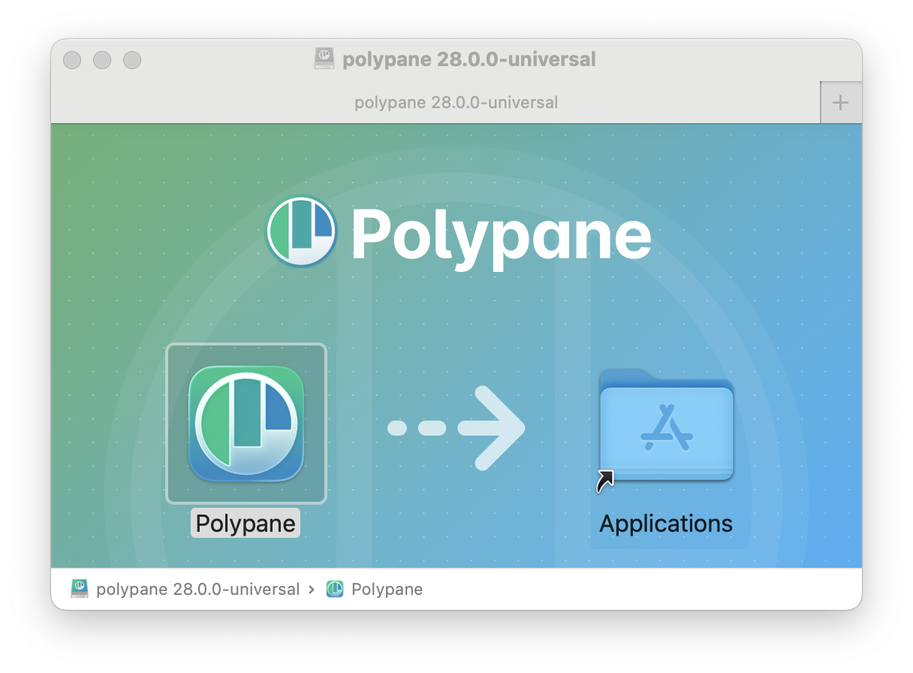Click the yellow minimize traffic light button

[x=102, y=60]
